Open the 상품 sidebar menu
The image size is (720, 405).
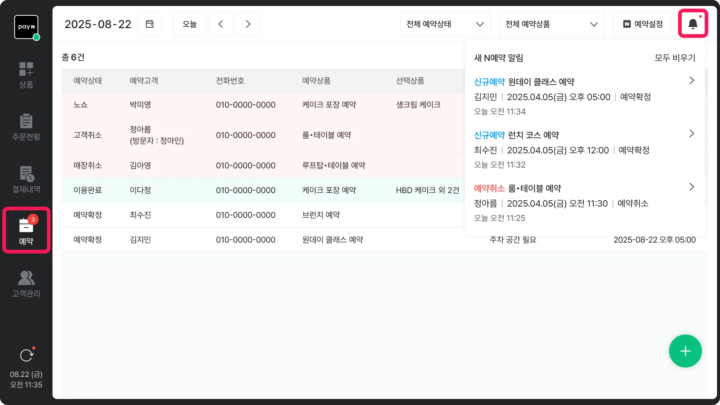click(x=26, y=75)
